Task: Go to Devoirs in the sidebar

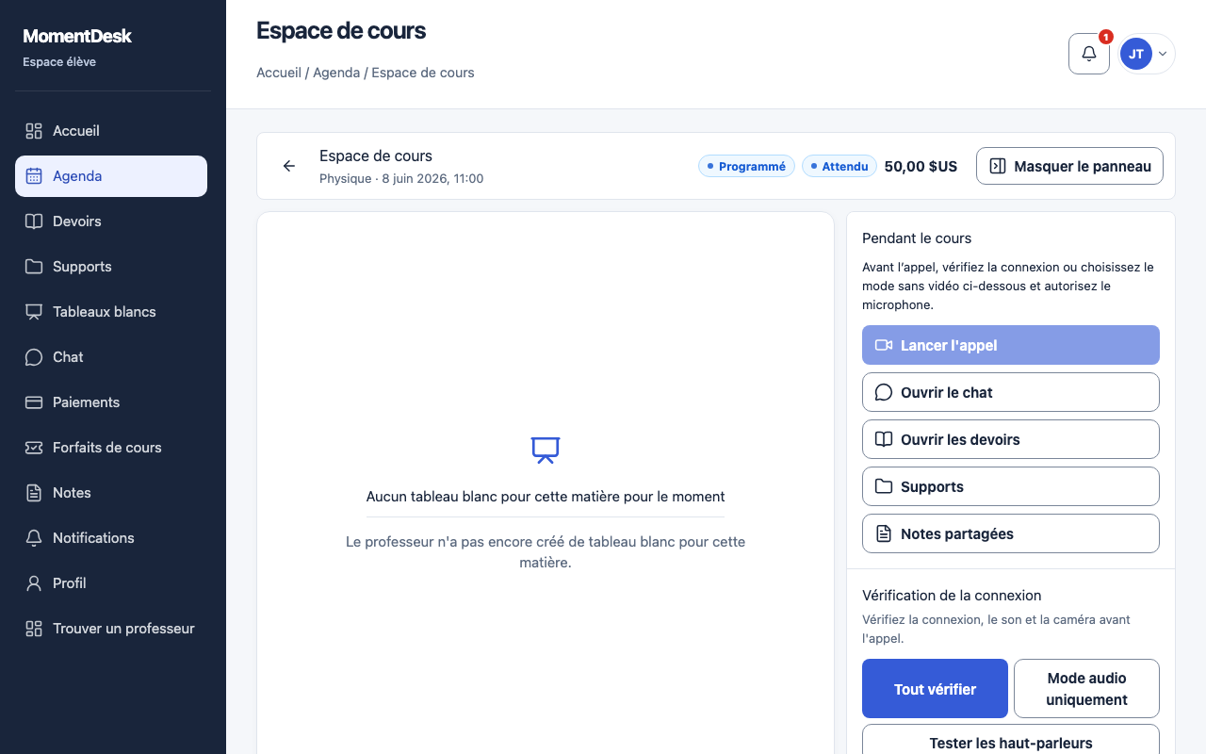Action: [x=111, y=221]
